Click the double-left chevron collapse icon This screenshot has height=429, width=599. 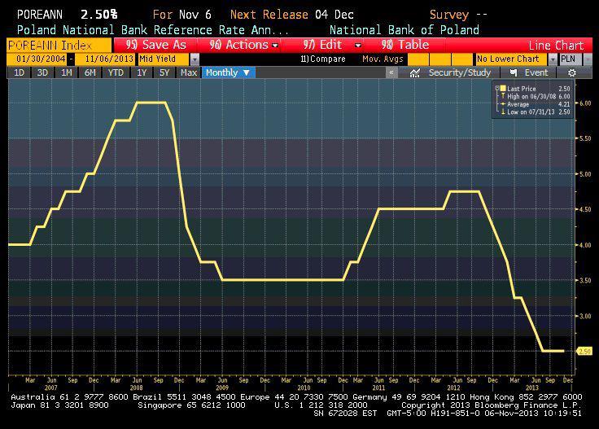click(x=391, y=72)
